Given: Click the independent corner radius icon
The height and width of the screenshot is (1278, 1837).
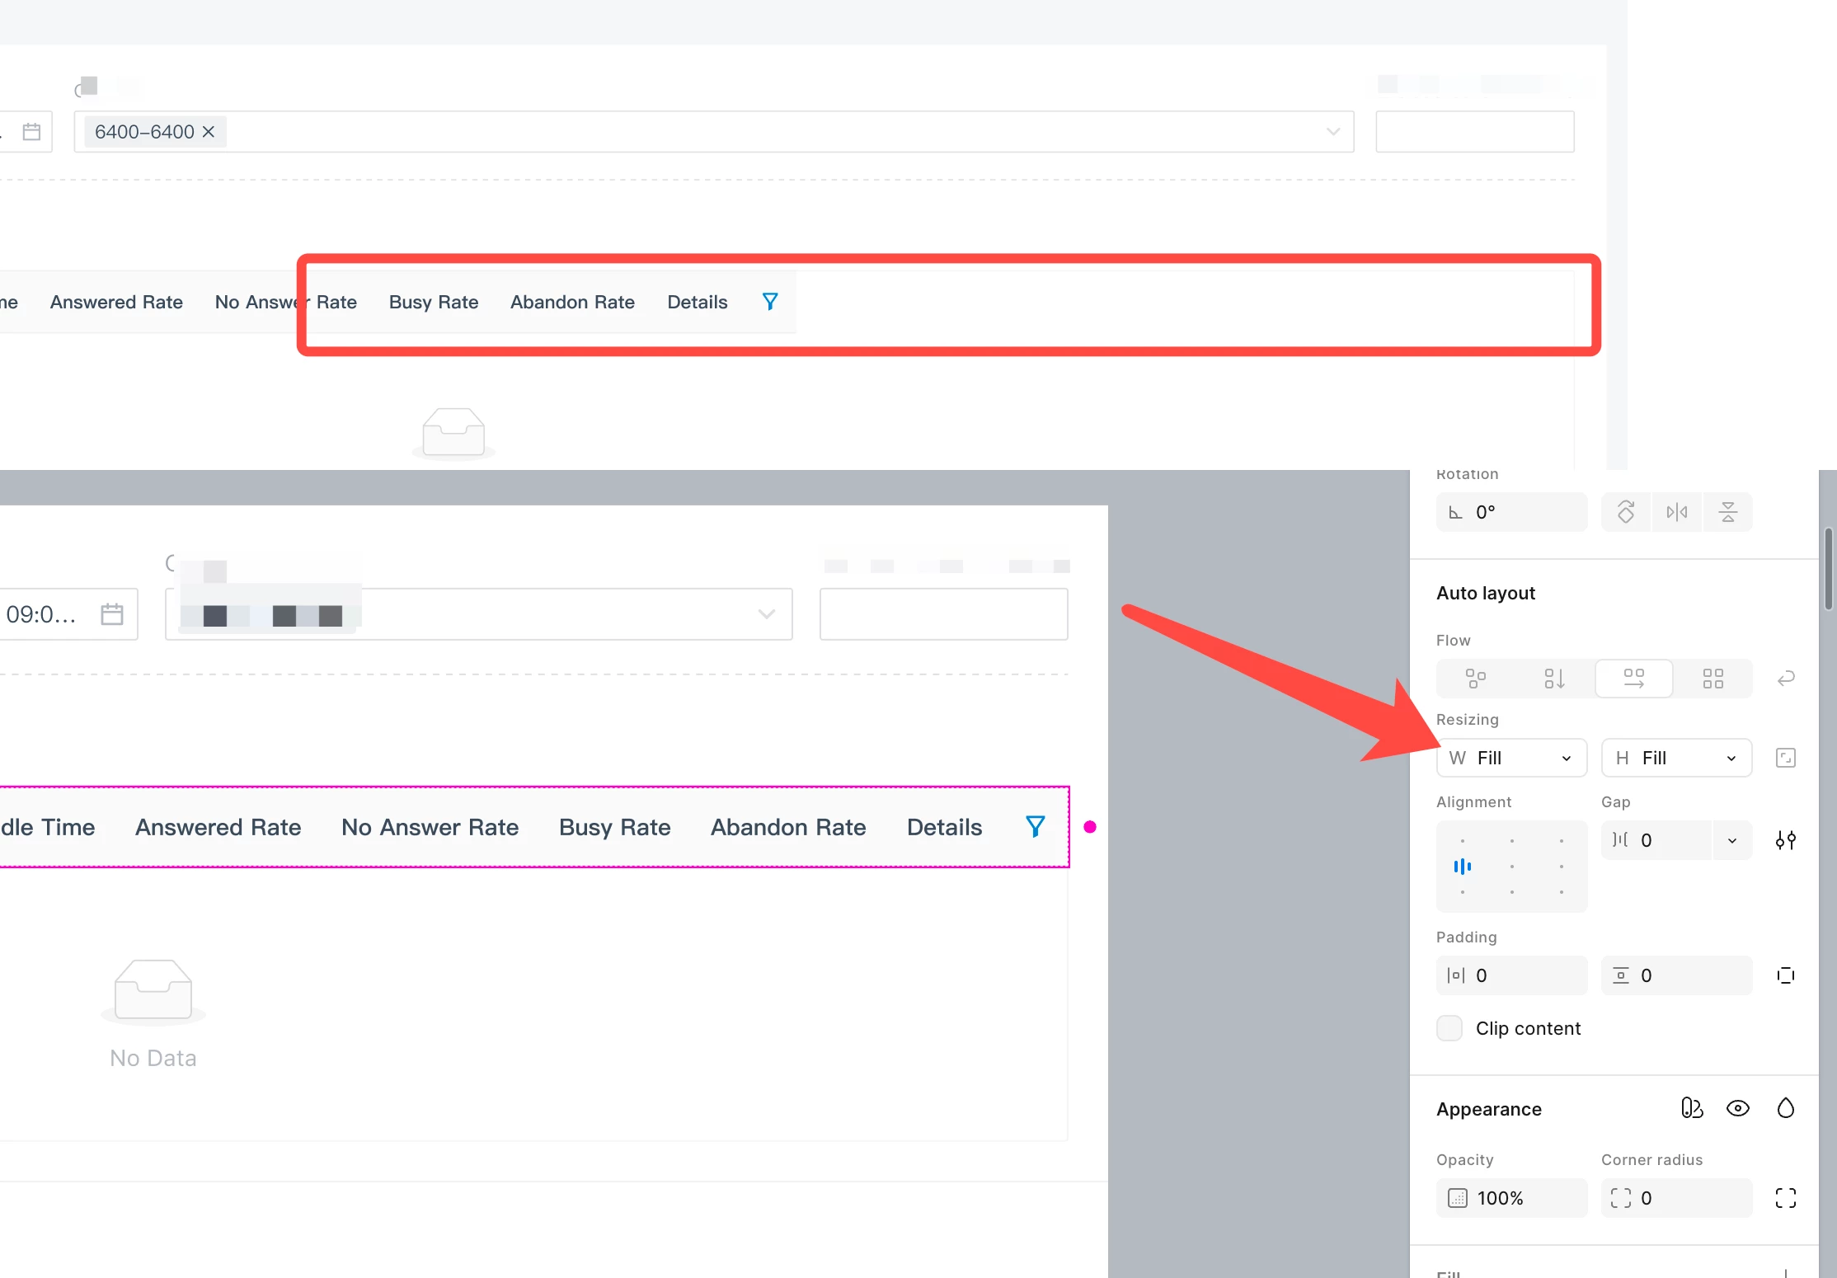Looking at the screenshot, I should (x=1786, y=1198).
